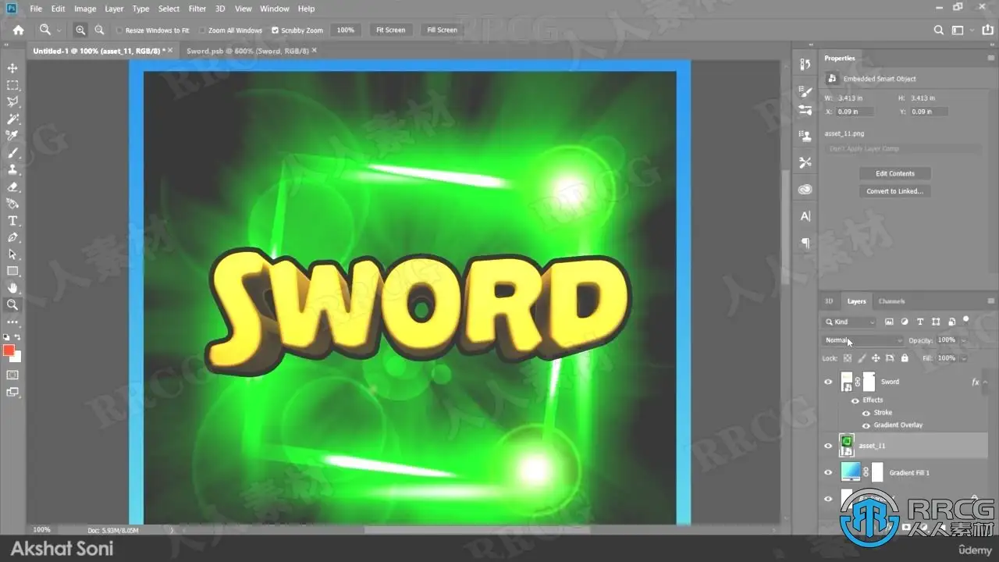
Task: Hide the Gradient Overlay effect
Action: click(866, 425)
